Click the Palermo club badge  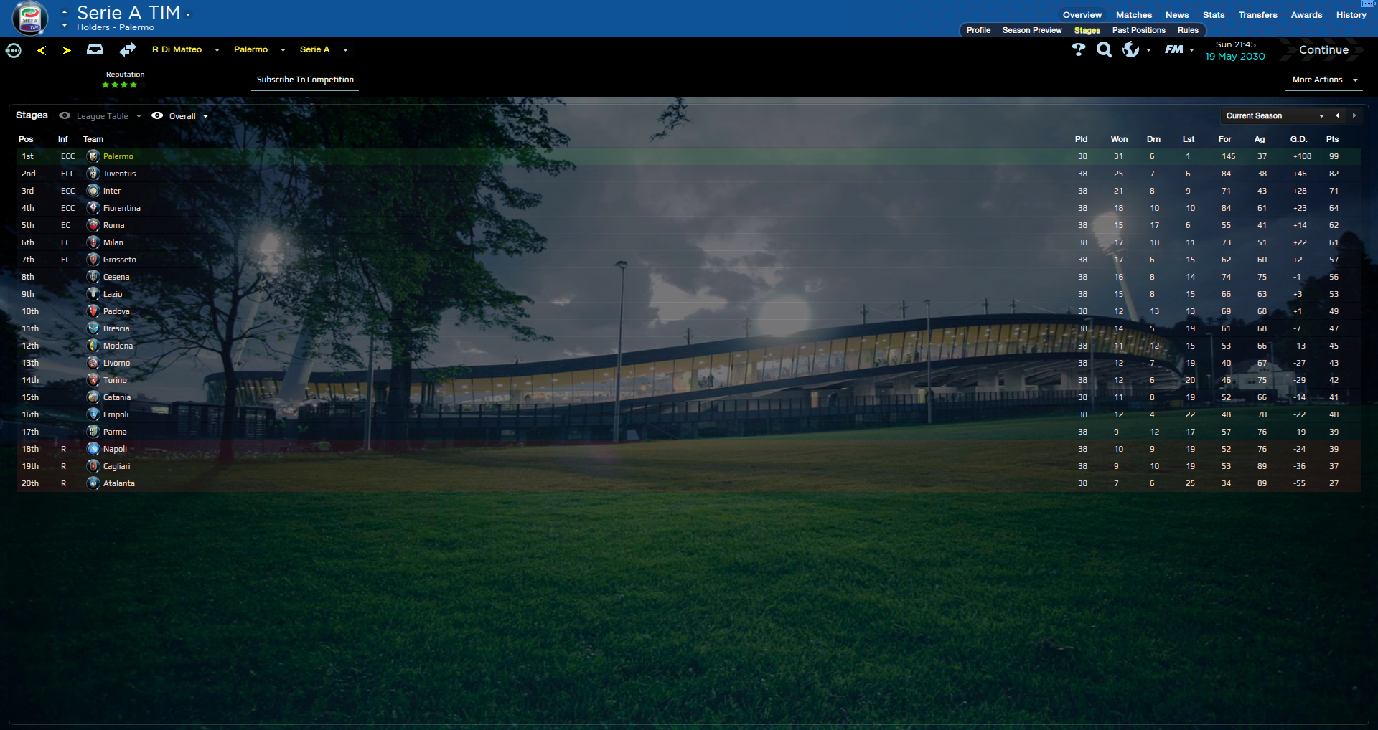(93, 156)
